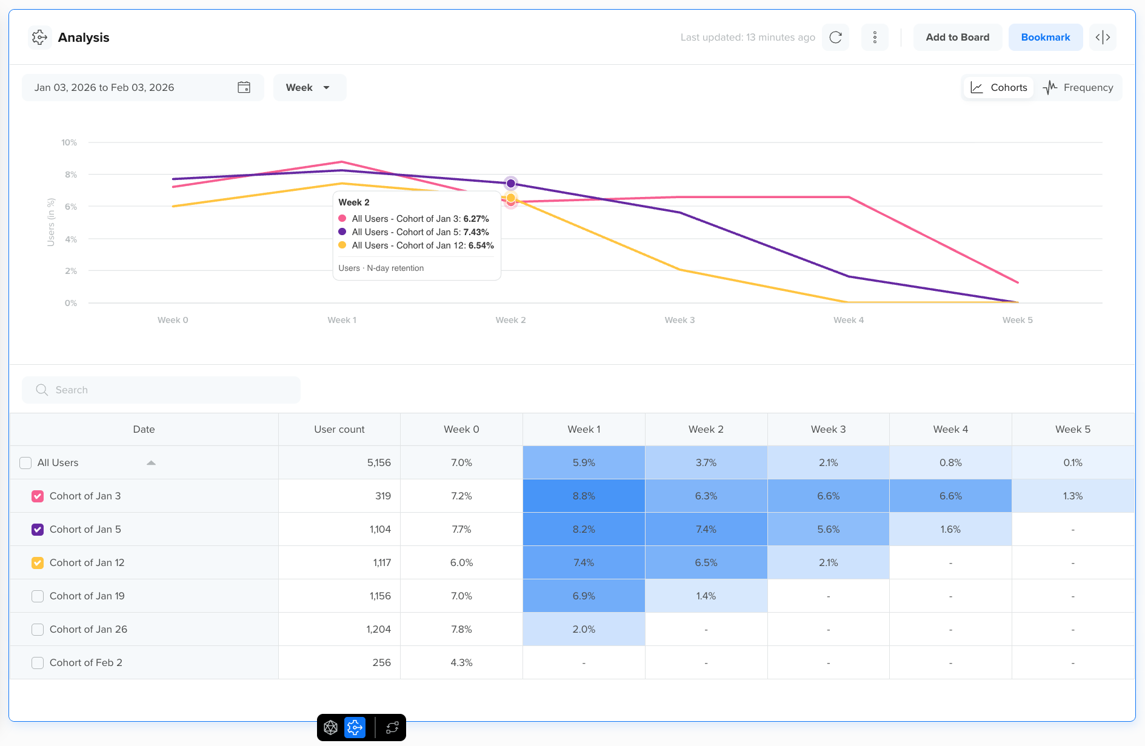Click the Analysis gear icon beside the title
Screen dimensions: 1145x746
coord(39,38)
